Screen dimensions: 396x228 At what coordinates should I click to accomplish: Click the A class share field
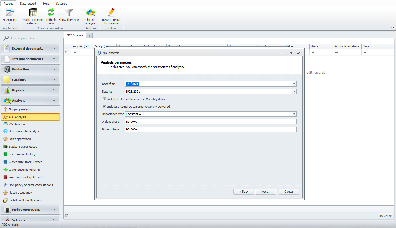[x=211, y=122]
